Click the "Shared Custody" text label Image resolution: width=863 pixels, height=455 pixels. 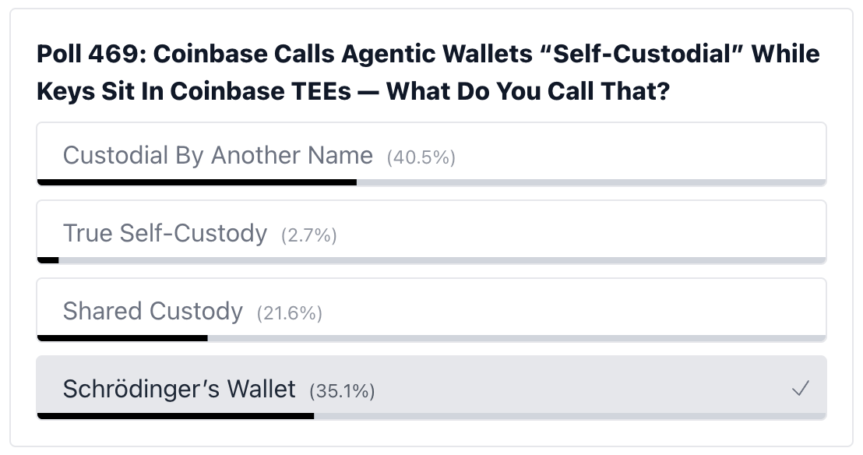pos(153,311)
